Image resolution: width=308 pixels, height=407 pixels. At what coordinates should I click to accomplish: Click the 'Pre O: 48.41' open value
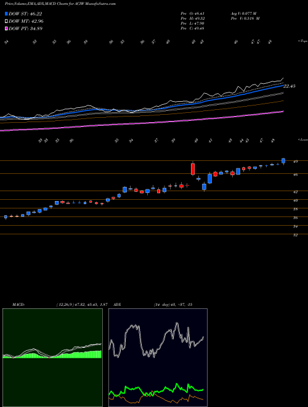(x=192, y=14)
